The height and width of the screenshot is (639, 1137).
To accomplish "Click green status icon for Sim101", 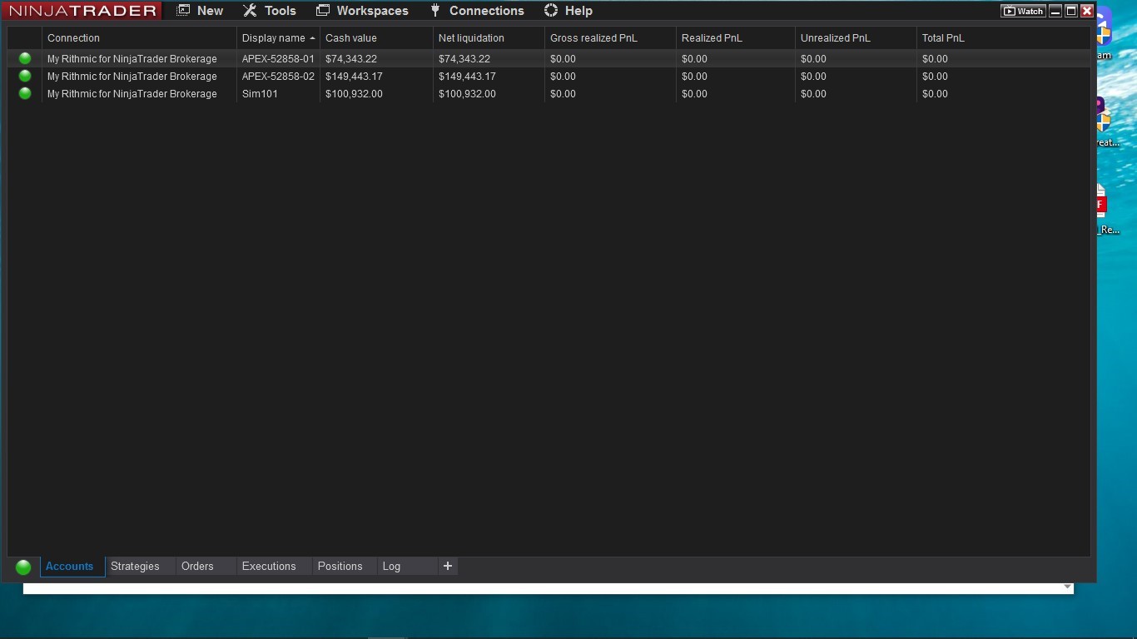I will pyautogui.click(x=25, y=93).
